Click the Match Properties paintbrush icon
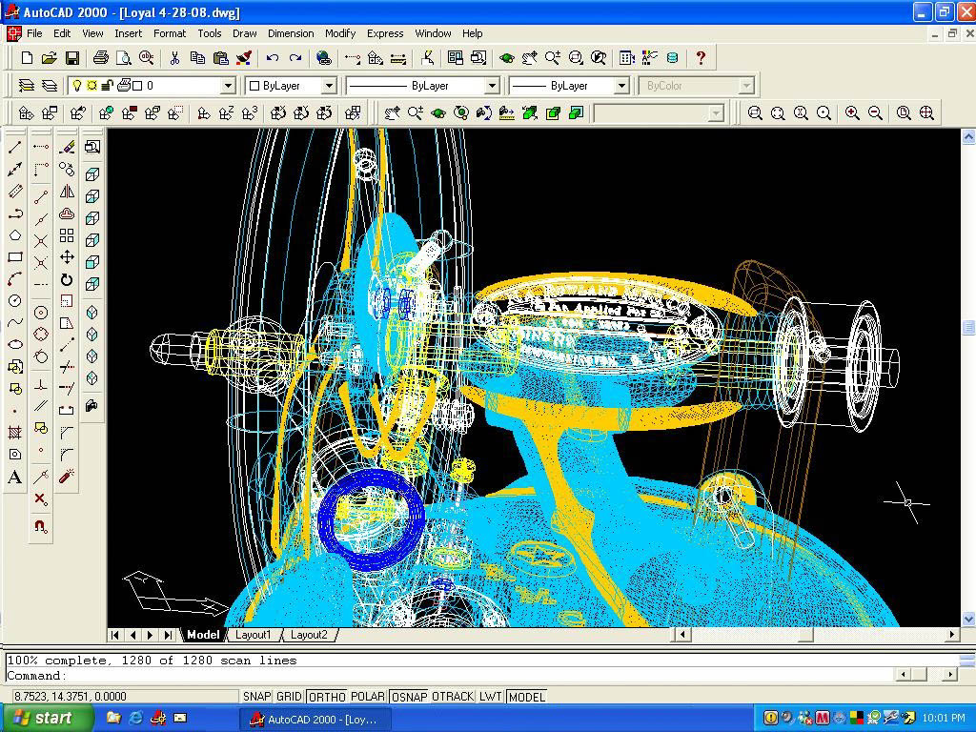Image resolution: width=976 pixels, height=732 pixels. [244, 58]
